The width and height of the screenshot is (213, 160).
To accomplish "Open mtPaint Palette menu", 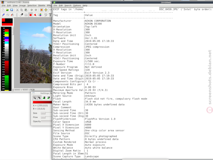I will (x=42, y=6).
